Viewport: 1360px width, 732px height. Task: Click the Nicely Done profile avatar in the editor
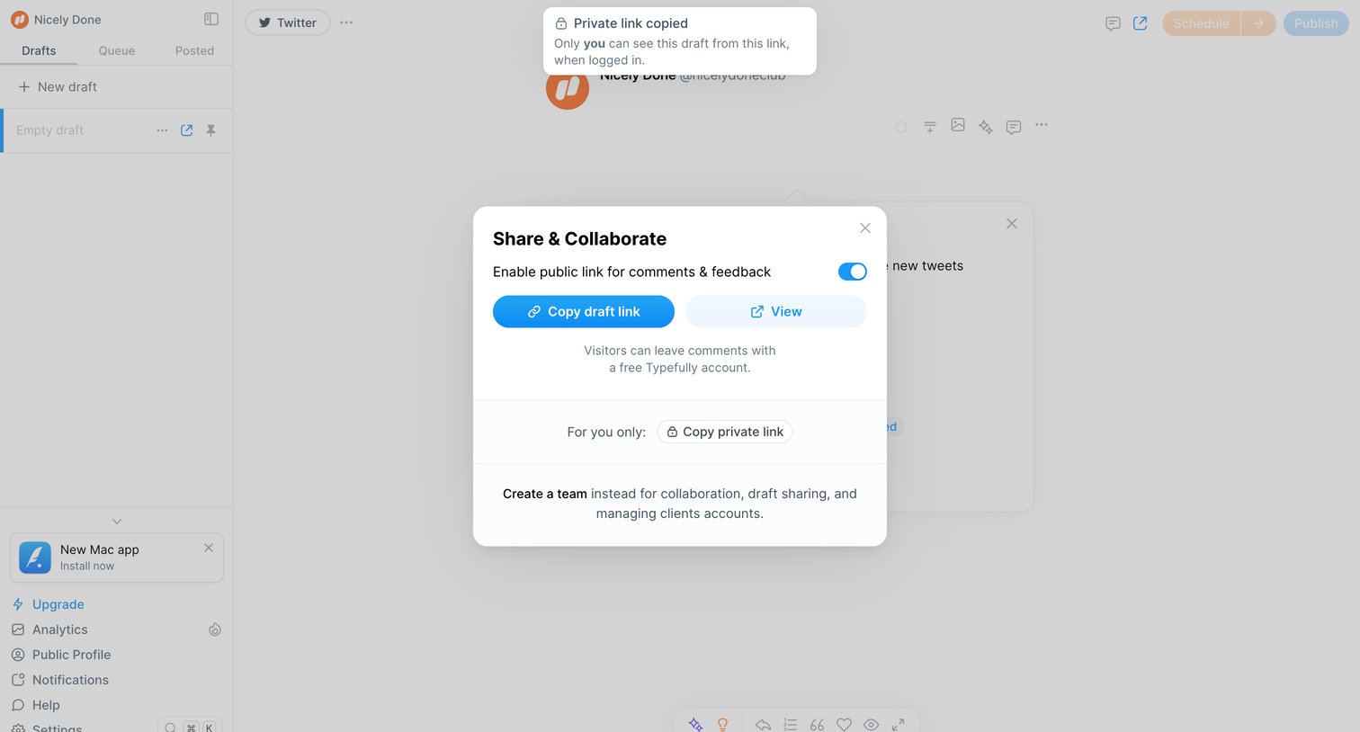pyautogui.click(x=568, y=88)
